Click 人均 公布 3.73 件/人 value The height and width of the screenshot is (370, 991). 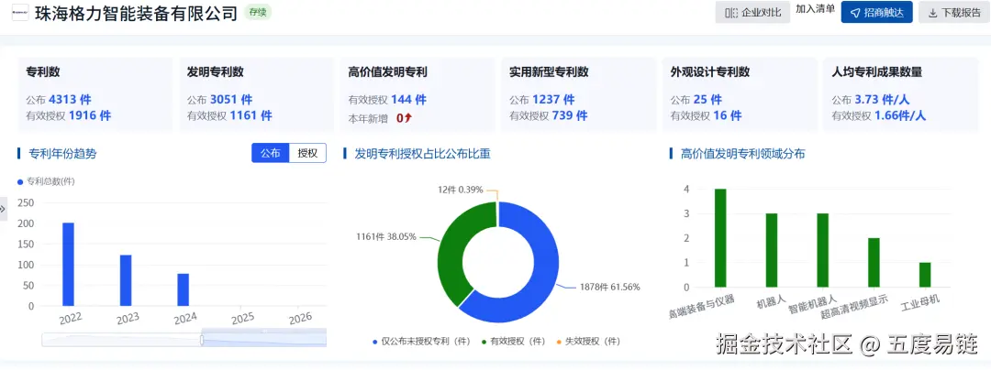click(x=884, y=100)
